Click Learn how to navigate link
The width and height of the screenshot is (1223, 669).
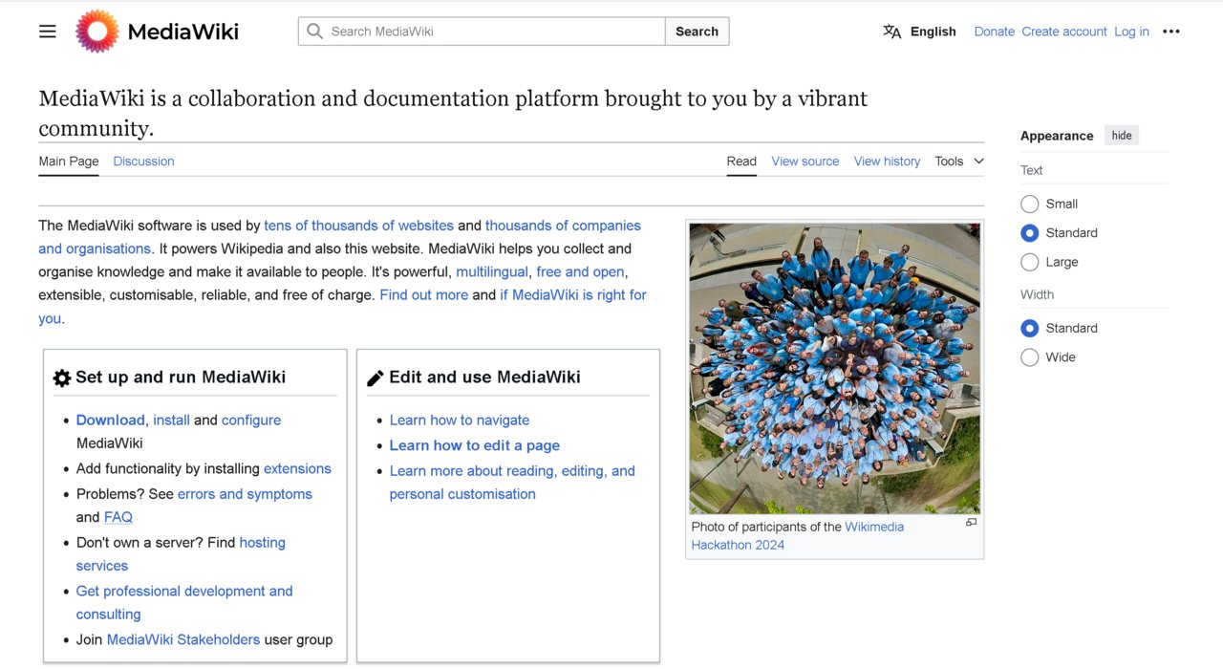point(460,421)
